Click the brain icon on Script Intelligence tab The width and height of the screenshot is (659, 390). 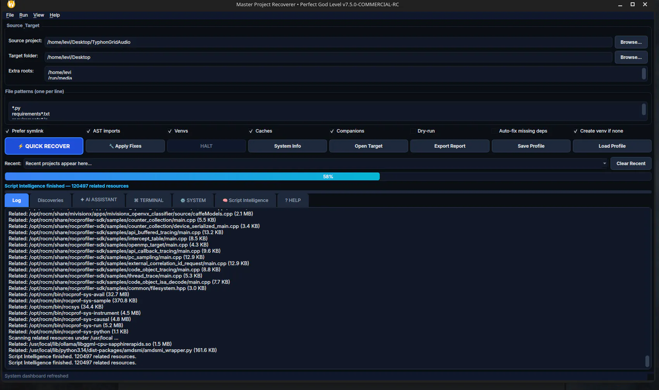coord(225,200)
